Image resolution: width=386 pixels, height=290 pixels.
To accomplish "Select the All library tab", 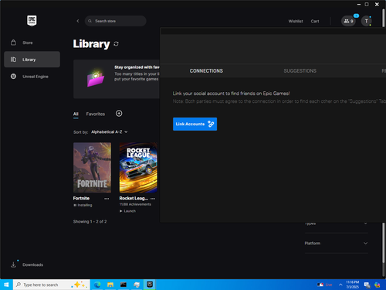I will pos(76,114).
